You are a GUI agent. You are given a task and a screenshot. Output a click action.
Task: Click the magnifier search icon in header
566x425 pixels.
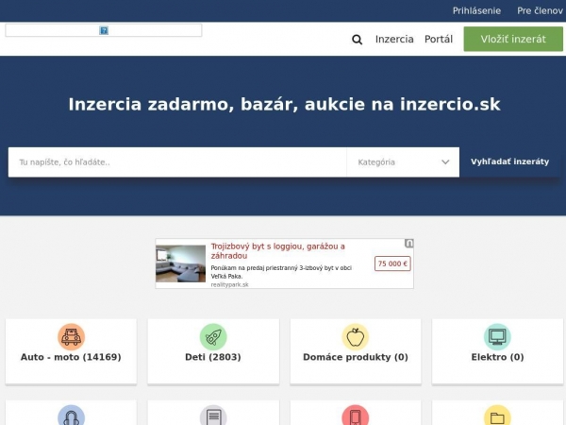[357, 40]
